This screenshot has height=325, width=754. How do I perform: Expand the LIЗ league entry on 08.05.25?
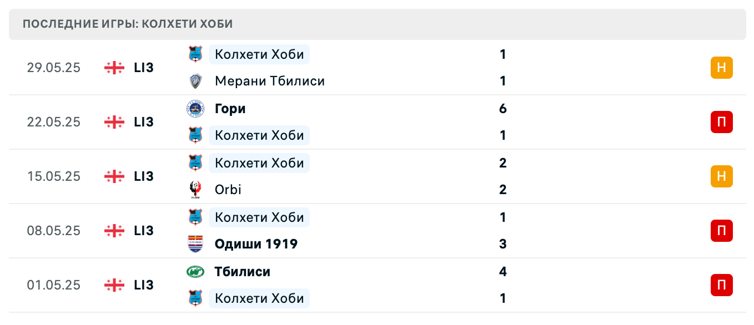[x=143, y=230]
